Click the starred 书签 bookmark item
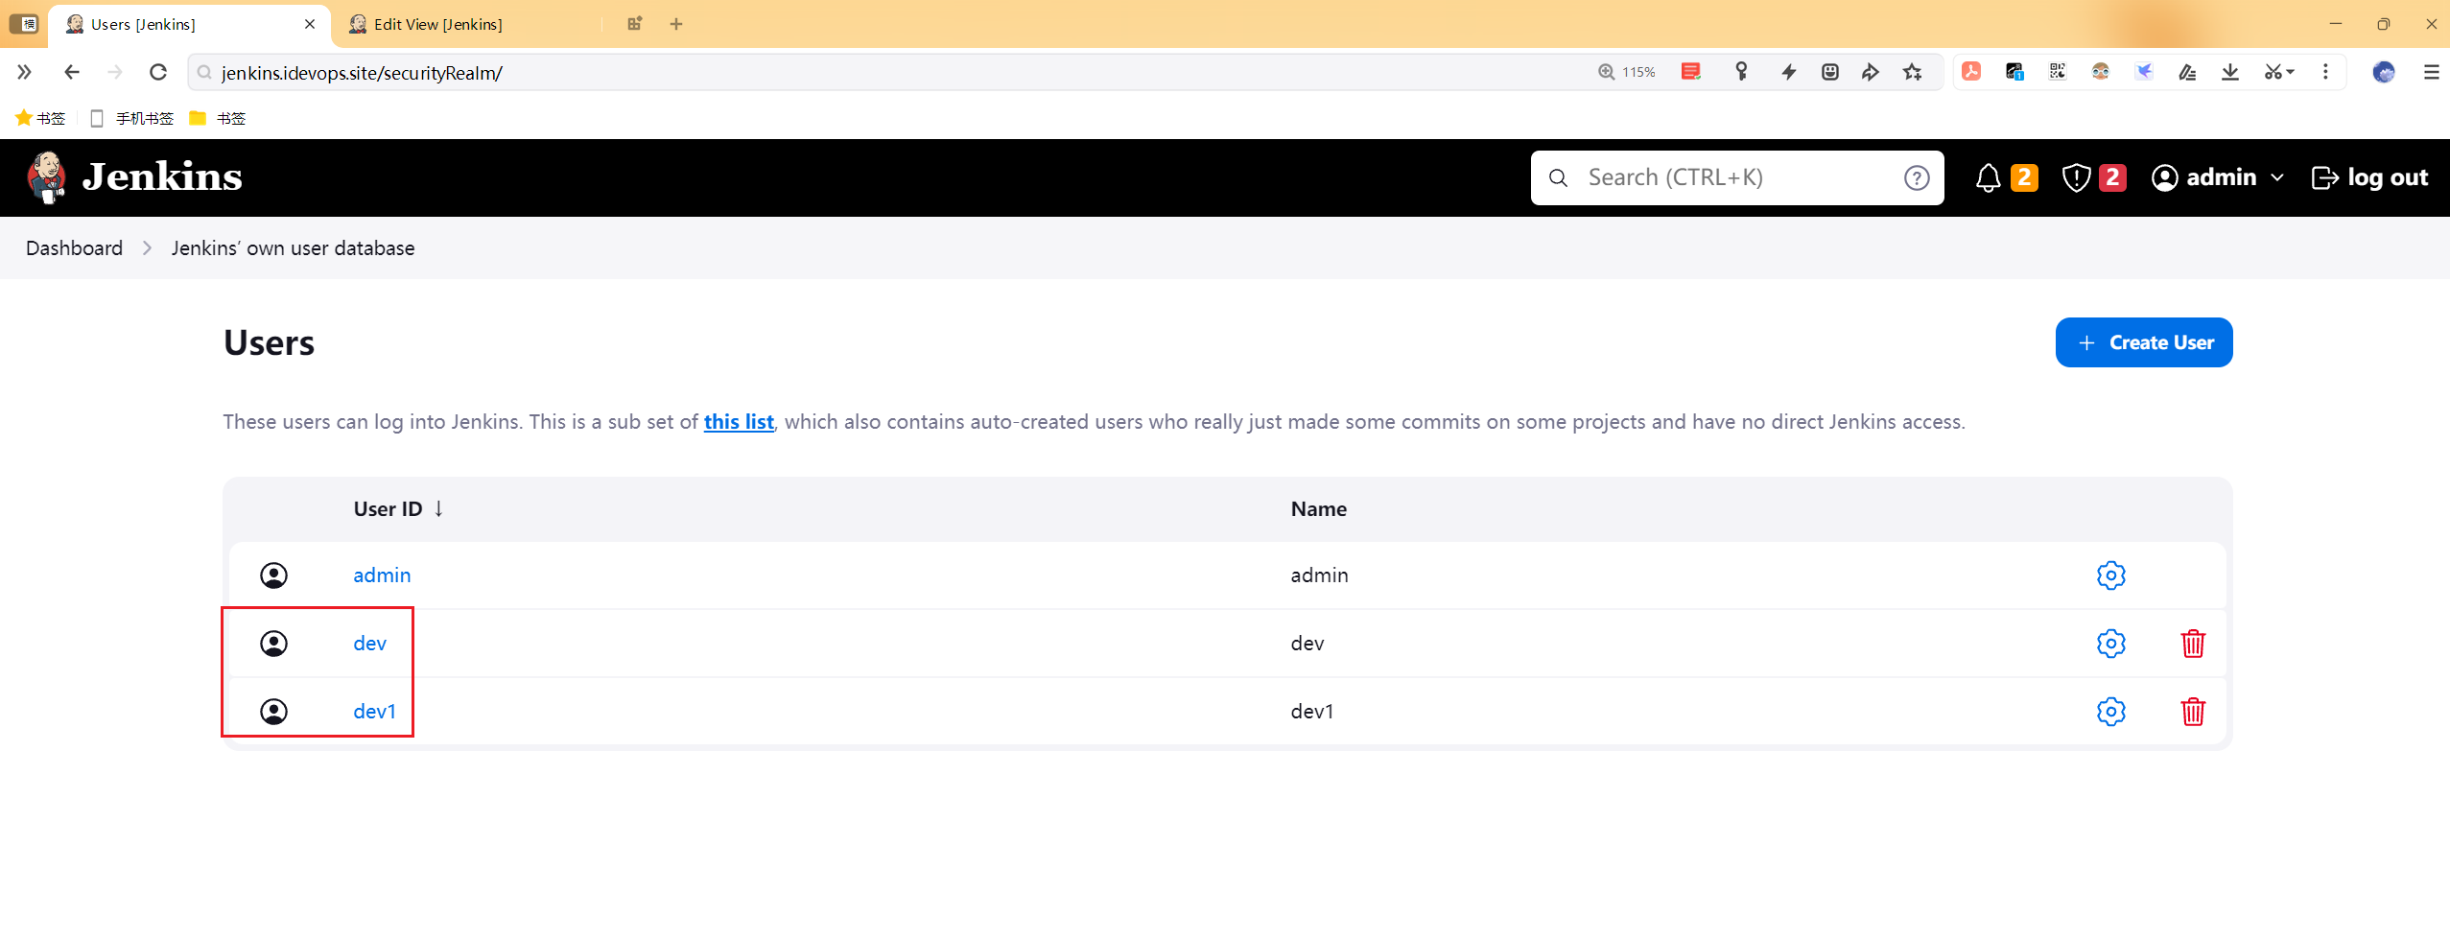The height and width of the screenshot is (939, 2450). click(40, 118)
